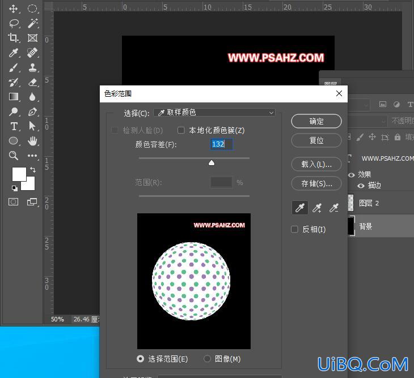Click lock position icon in Layers panel
Viewport: 414px width, 378px height.
pos(372,137)
